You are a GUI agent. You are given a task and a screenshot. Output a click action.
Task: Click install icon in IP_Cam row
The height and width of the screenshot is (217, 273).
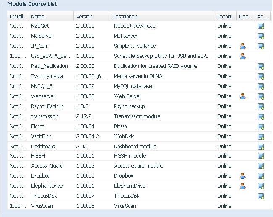coord(261,46)
